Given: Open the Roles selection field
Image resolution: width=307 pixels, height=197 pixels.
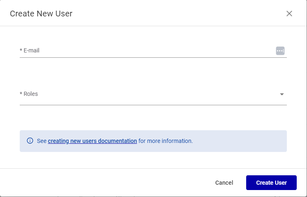Looking at the screenshot, I should tap(148, 94).
